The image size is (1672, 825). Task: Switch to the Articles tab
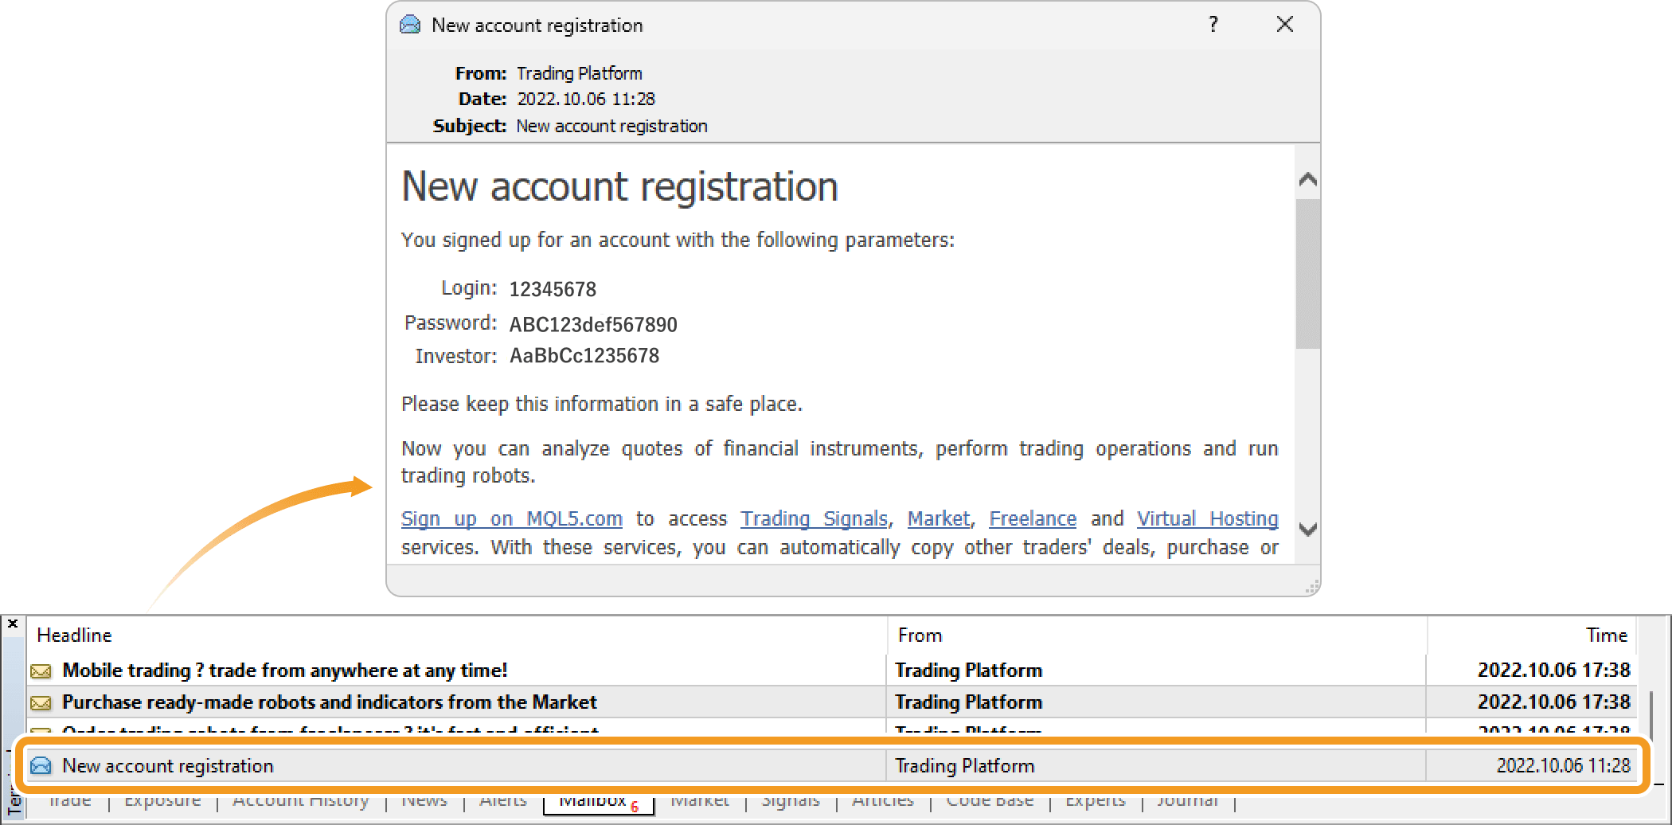(883, 800)
